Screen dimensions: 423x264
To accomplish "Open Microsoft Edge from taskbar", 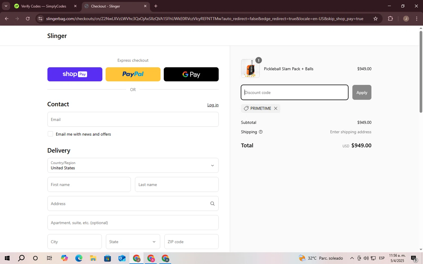I will pos(79,258).
